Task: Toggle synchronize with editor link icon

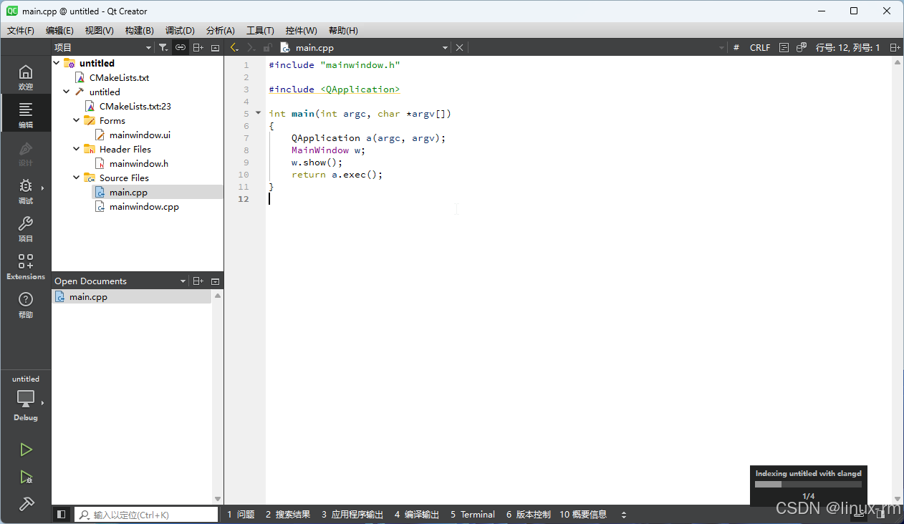Action: (x=181, y=47)
